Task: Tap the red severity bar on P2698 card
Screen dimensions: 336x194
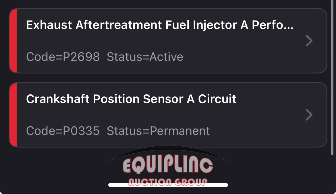Action: (x=13, y=40)
